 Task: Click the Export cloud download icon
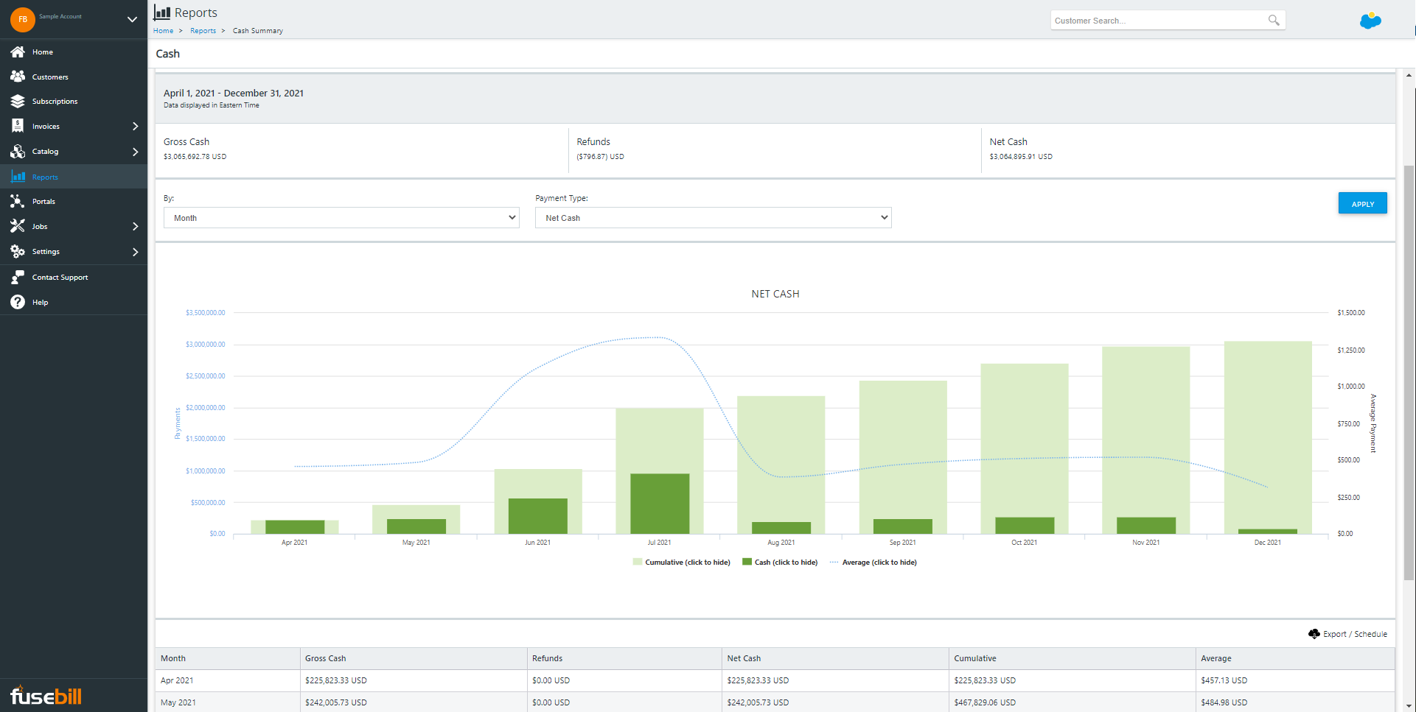click(1315, 633)
